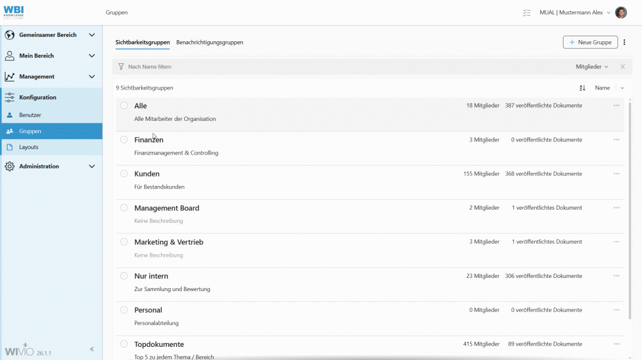Click '23 Mitglieder' in Nur intern row
Image resolution: width=642 pixels, height=360 pixels.
483,276
